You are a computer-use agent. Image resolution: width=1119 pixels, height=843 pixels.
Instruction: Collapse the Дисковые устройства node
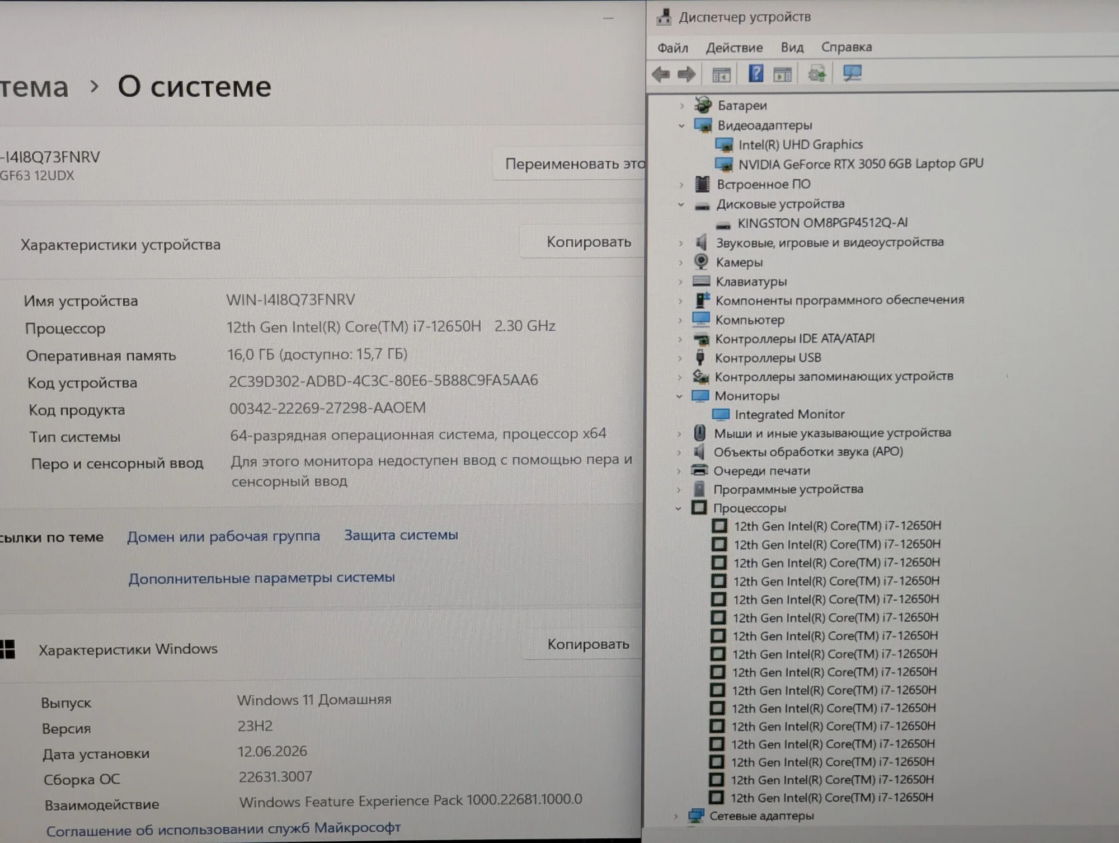pos(680,204)
